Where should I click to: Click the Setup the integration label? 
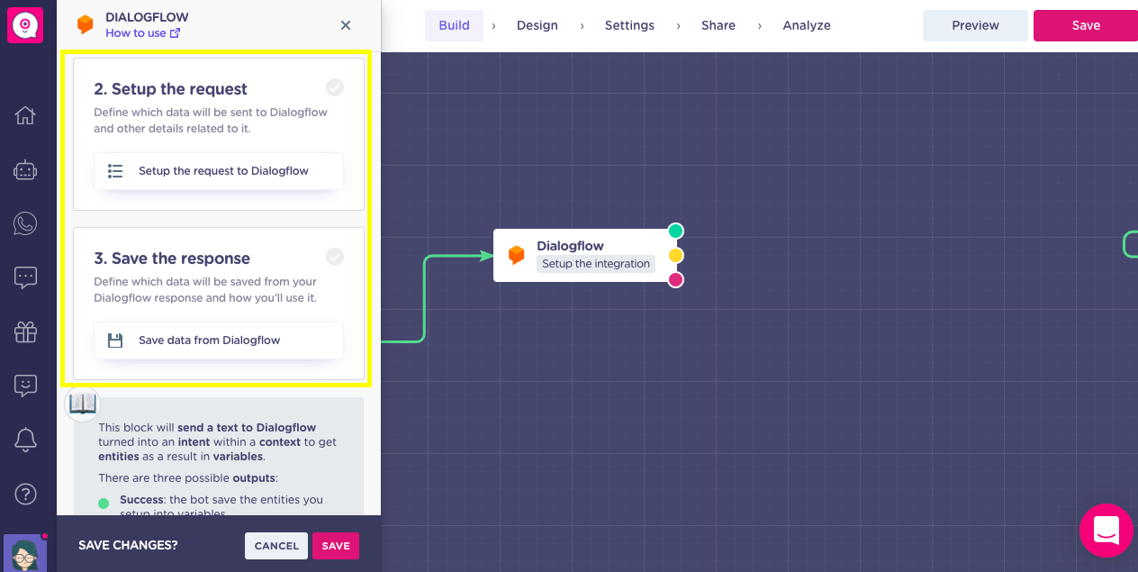click(x=596, y=264)
